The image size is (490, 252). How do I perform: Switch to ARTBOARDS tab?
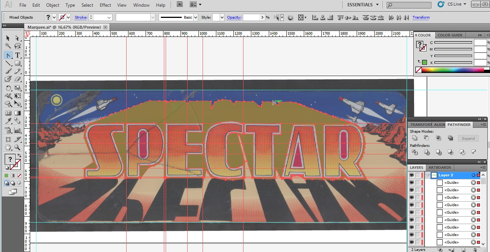pos(440,167)
